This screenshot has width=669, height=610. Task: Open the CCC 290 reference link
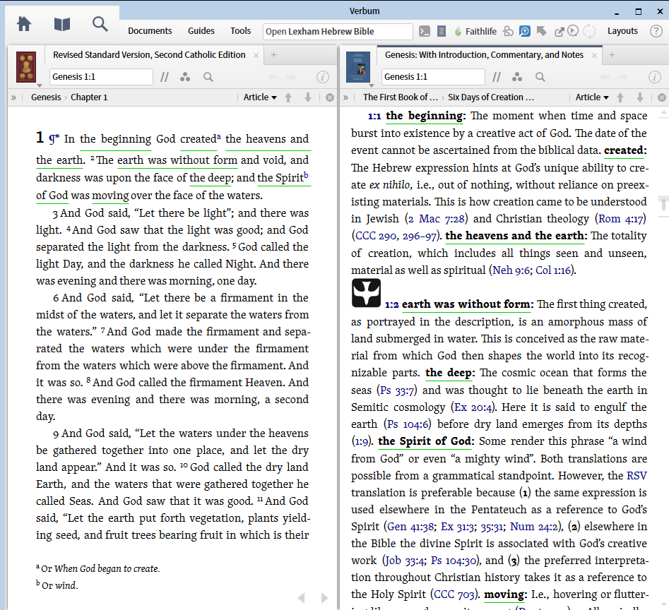point(376,236)
